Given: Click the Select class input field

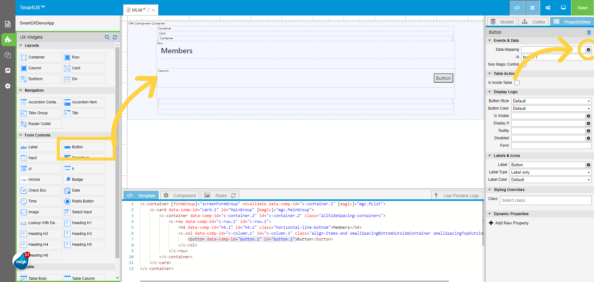Looking at the screenshot, I should coord(545,200).
